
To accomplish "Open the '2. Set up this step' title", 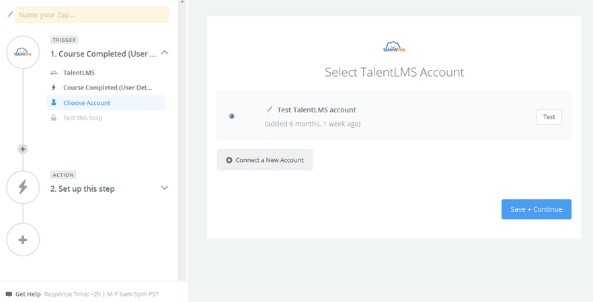I will tap(83, 188).
